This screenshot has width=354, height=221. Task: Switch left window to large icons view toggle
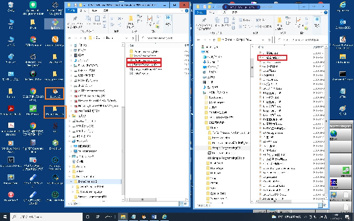click(186, 204)
